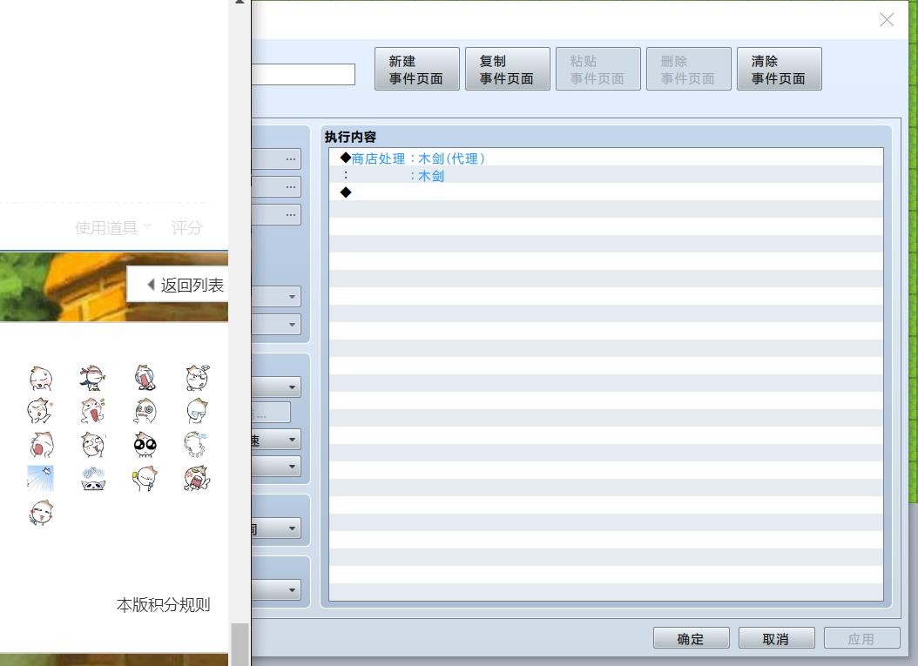The width and height of the screenshot is (918, 666).
Task: Clear the page with 清除事件页面
Action: coord(780,69)
